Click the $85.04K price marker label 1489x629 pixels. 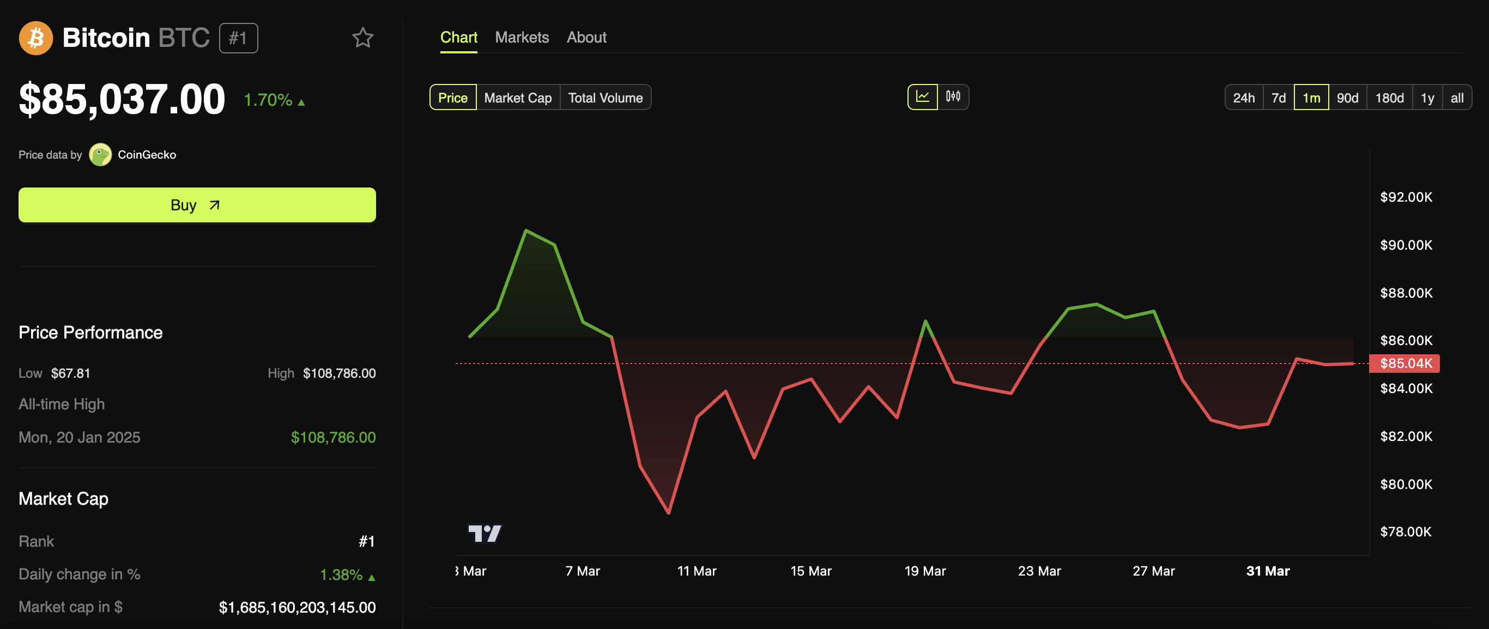(1405, 364)
